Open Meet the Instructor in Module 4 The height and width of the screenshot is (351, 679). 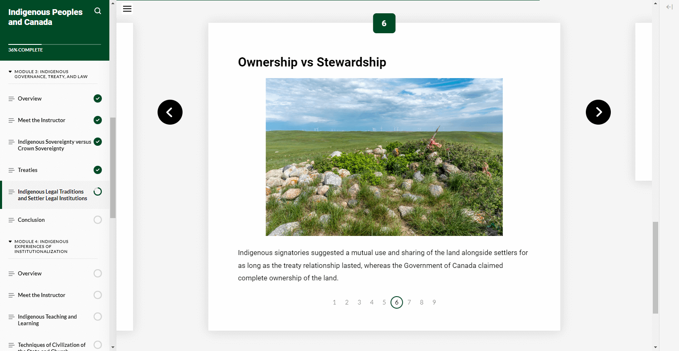pyautogui.click(x=42, y=295)
